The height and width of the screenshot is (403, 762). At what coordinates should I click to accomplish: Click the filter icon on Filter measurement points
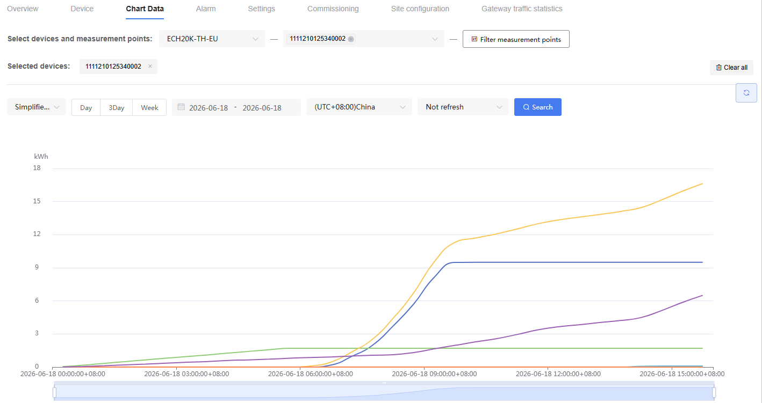tap(475, 39)
